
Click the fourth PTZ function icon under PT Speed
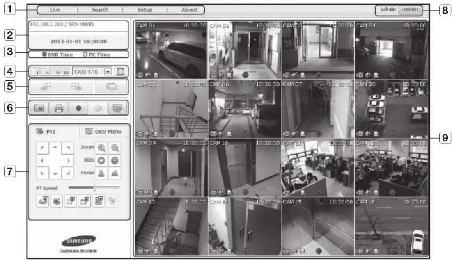click(x=84, y=201)
